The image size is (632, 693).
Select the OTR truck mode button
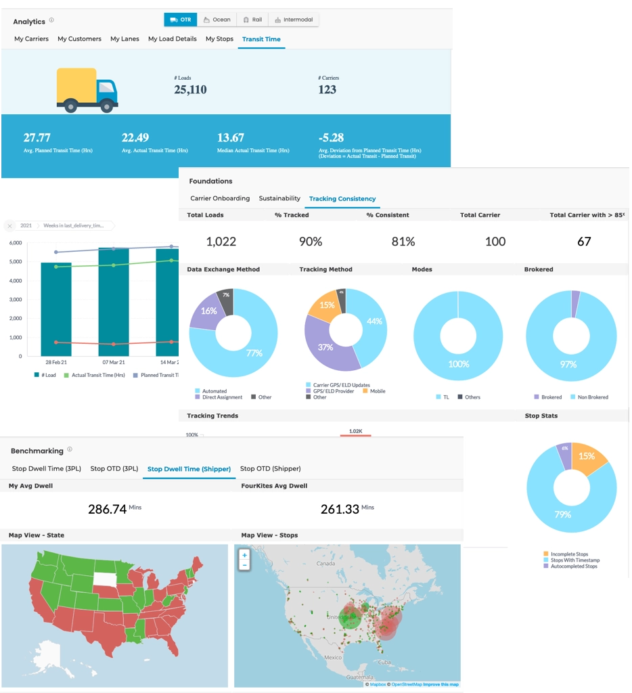(x=181, y=20)
